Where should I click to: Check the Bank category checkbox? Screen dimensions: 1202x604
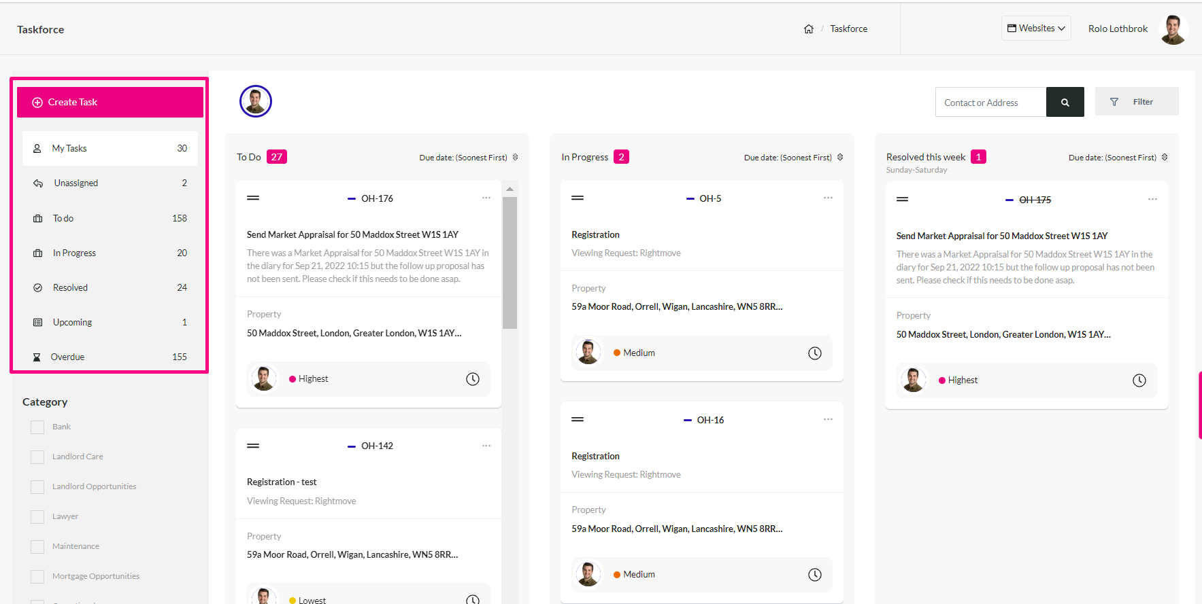click(37, 427)
